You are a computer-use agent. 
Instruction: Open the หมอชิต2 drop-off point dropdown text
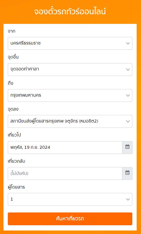click(x=54, y=121)
